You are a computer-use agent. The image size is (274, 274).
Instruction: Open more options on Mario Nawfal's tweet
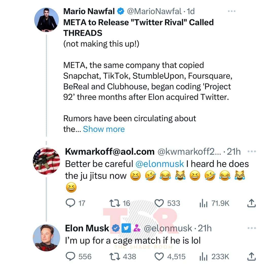click(232, 11)
